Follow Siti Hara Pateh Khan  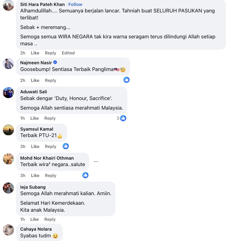pos(75,4)
